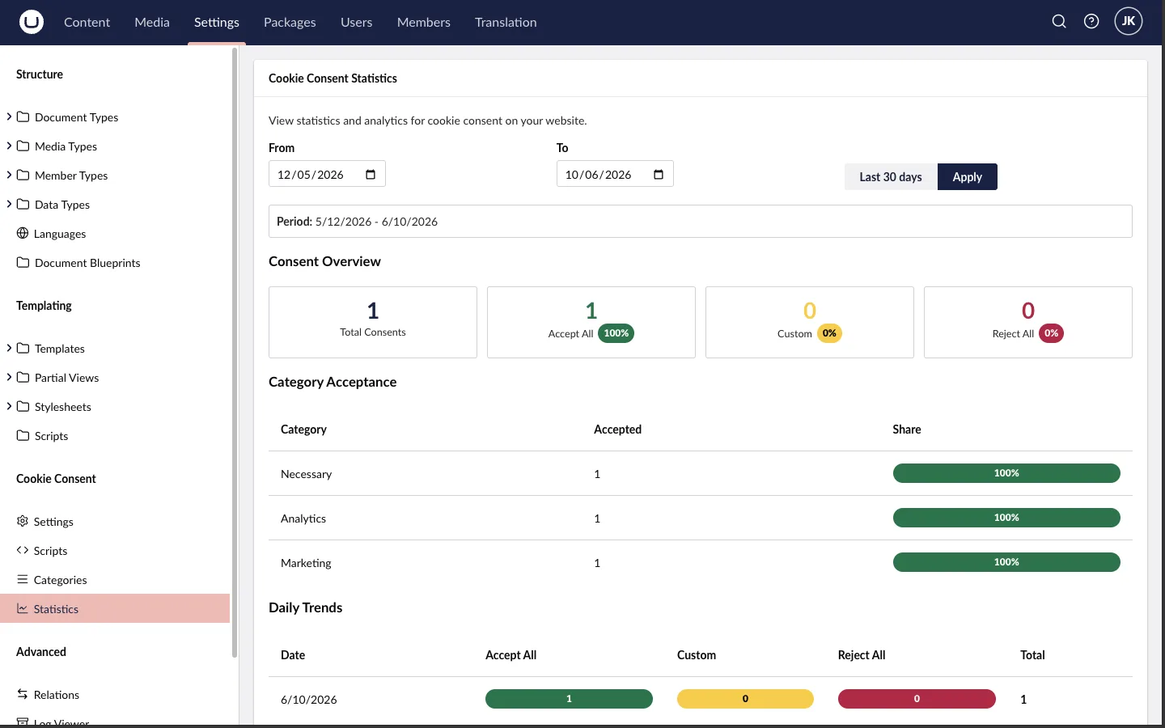1165x728 pixels.
Task: Open the JK user avatar menu
Action: [x=1129, y=22]
